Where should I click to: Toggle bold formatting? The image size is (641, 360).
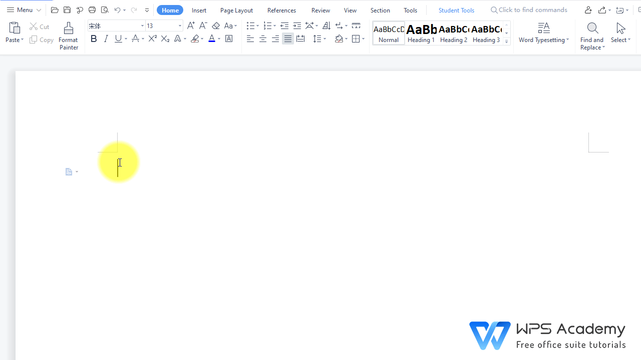(94, 38)
